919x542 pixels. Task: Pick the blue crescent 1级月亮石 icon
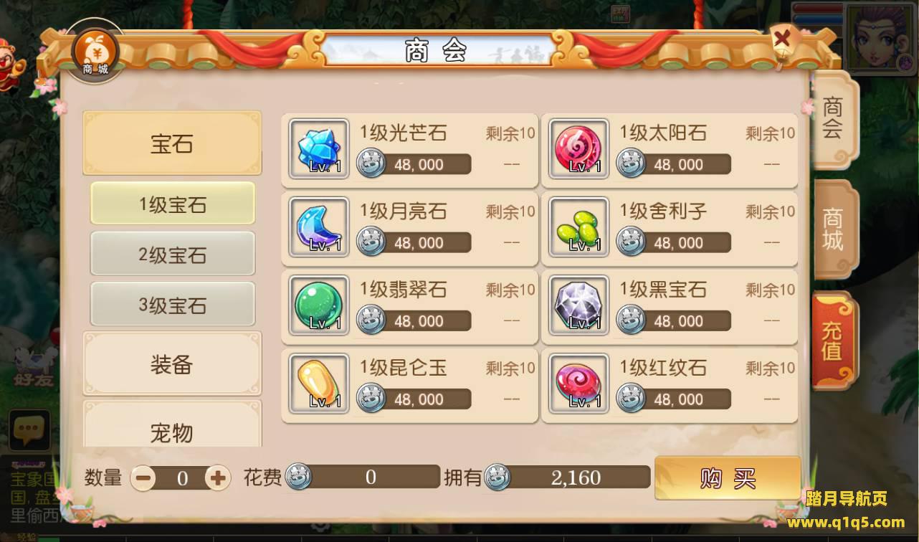(319, 227)
